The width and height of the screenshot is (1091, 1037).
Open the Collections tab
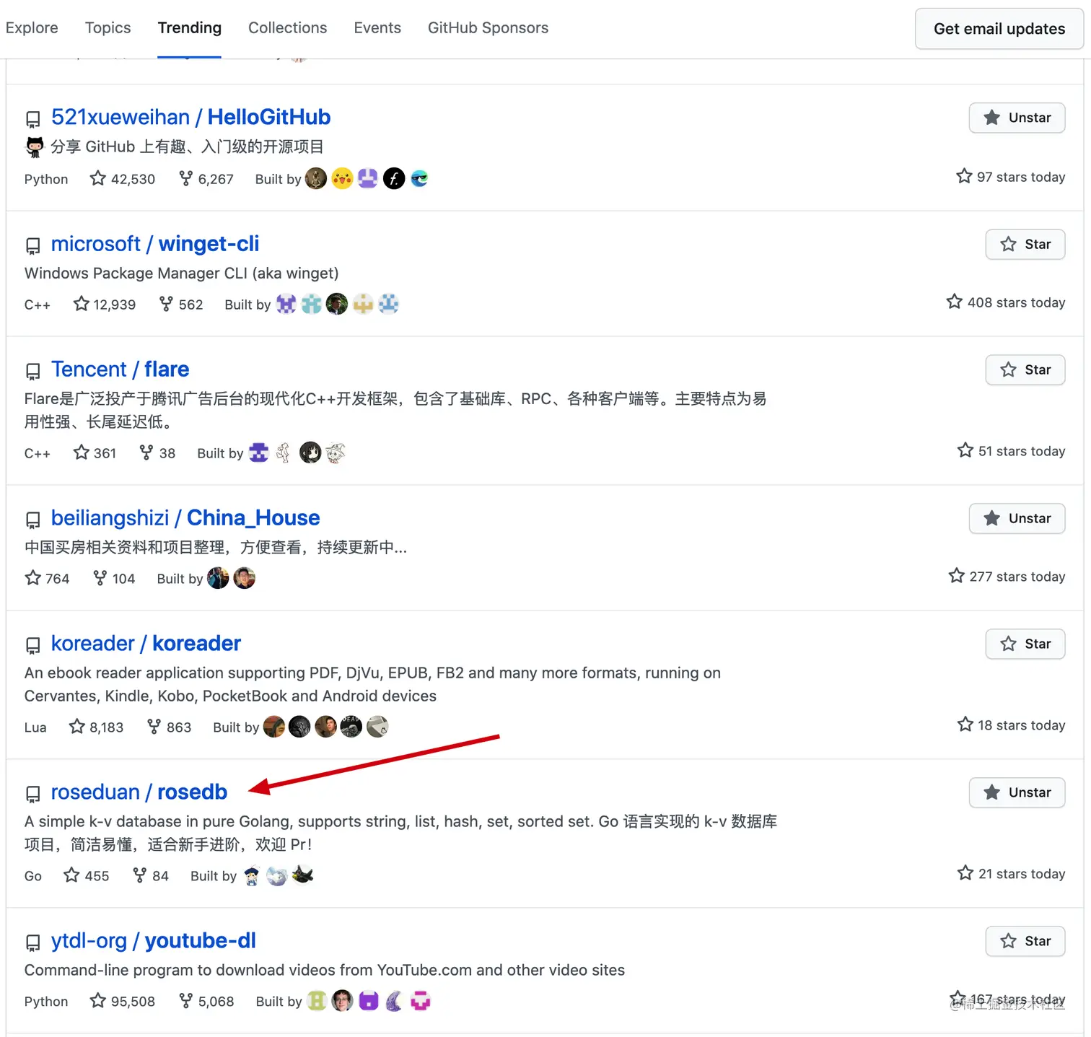(x=288, y=27)
